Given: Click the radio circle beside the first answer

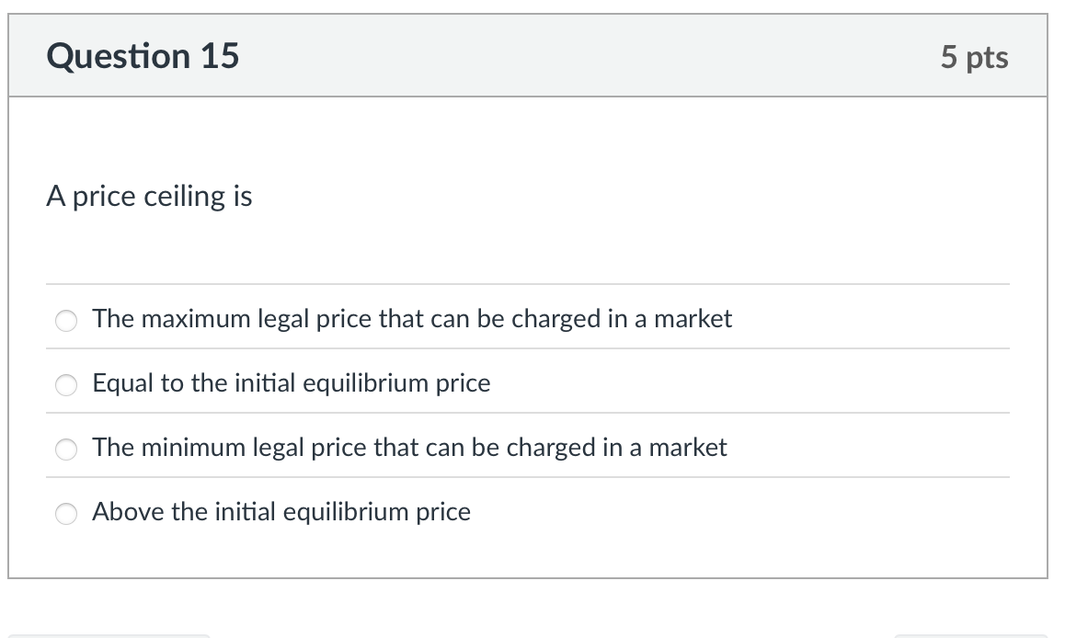Looking at the screenshot, I should point(65,321).
